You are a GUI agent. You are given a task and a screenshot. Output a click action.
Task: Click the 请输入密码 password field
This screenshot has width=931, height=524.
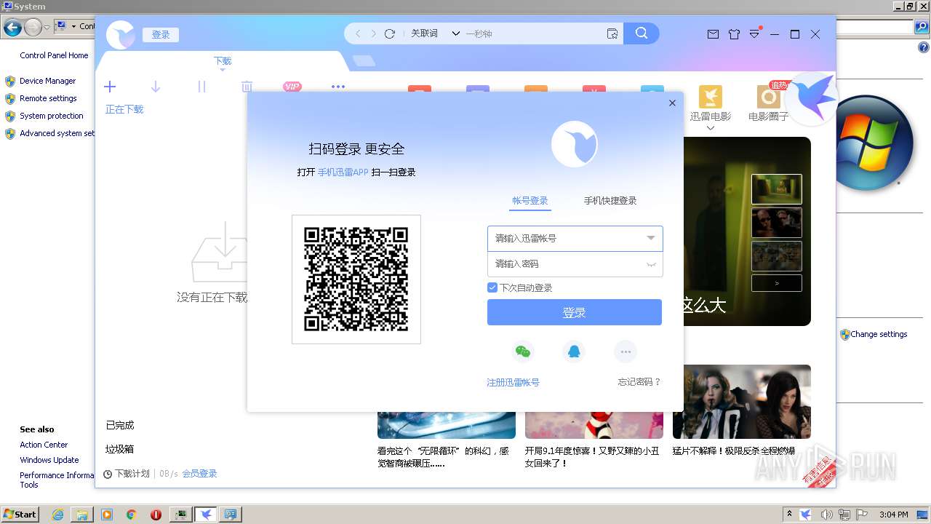(575, 264)
